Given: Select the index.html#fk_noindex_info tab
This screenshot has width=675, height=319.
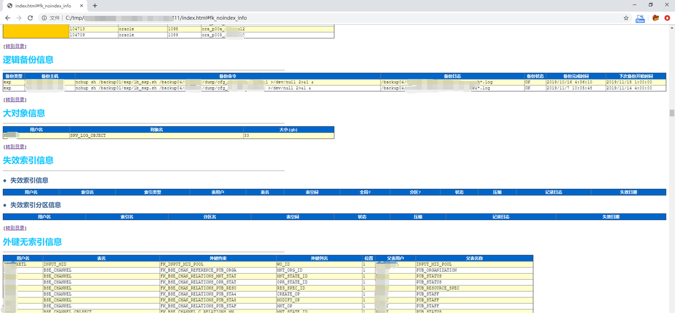Looking at the screenshot, I should coord(45,6).
